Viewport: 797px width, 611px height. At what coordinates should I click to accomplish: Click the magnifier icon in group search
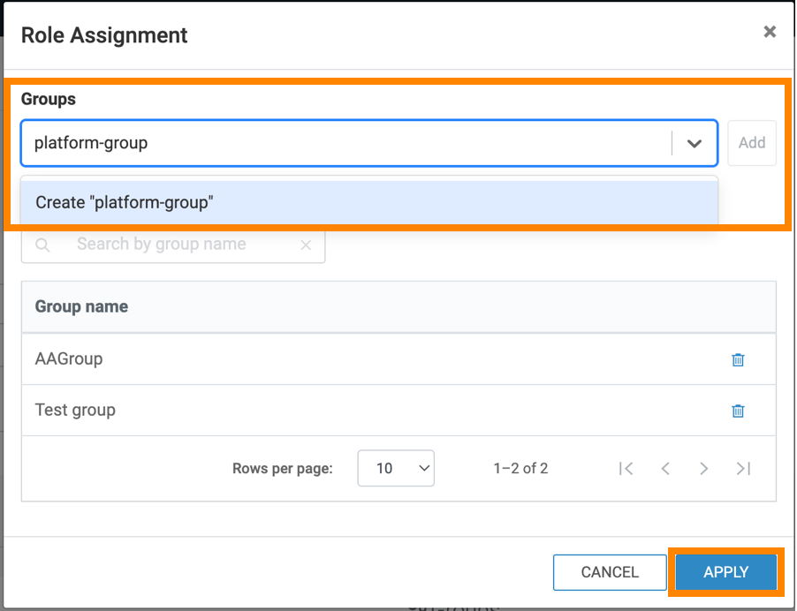coord(42,245)
